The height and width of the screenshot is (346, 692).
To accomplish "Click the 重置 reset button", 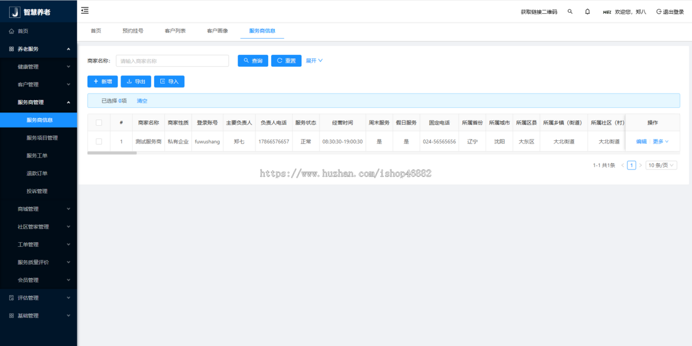I will [x=286, y=61].
